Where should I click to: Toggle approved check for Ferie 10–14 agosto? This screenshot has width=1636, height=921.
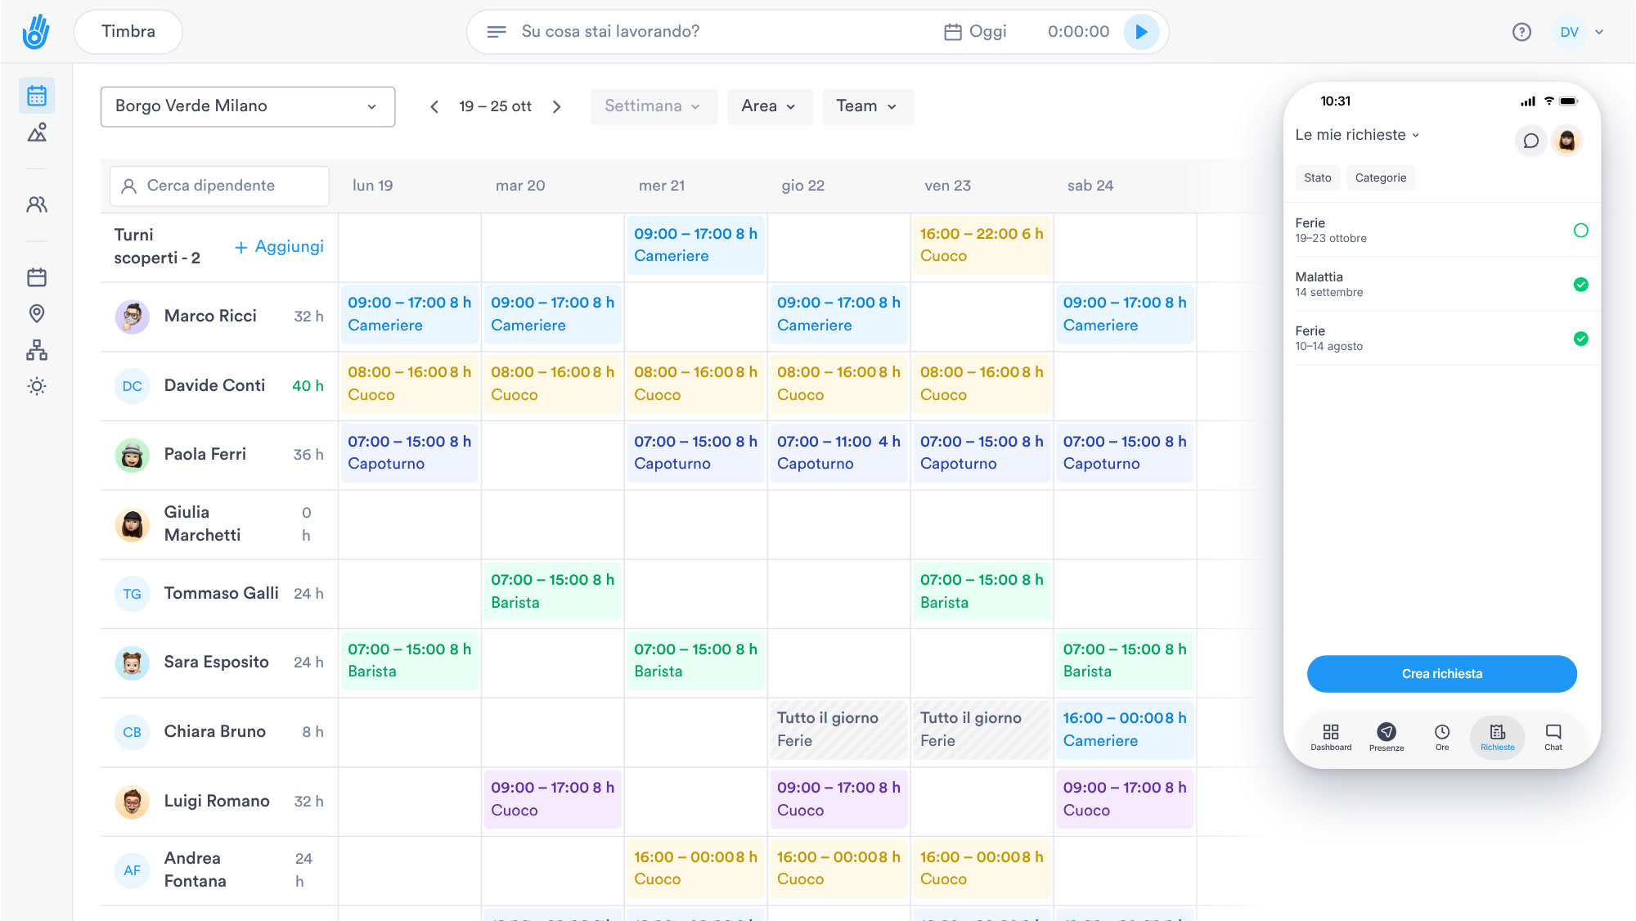tap(1580, 339)
